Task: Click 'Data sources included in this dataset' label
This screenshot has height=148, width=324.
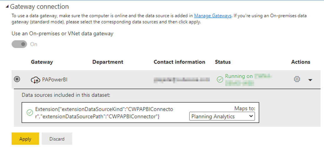Action: [x=66, y=95]
